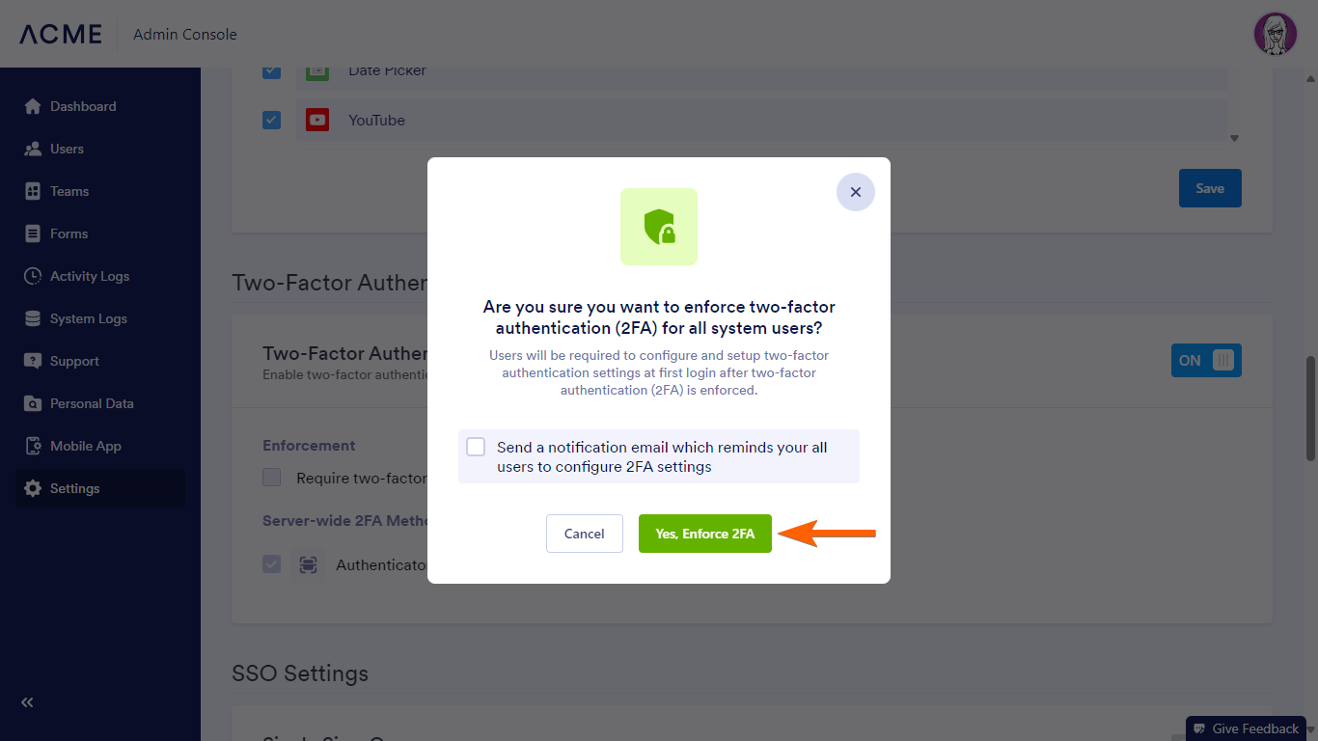Image resolution: width=1318 pixels, height=741 pixels.
Task: Toggle the Two-Factor Authentication ON switch
Action: [x=1206, y=360]
